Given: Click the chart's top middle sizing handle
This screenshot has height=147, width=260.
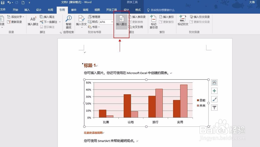Looking at the screenshot, I should pos(146,80).
